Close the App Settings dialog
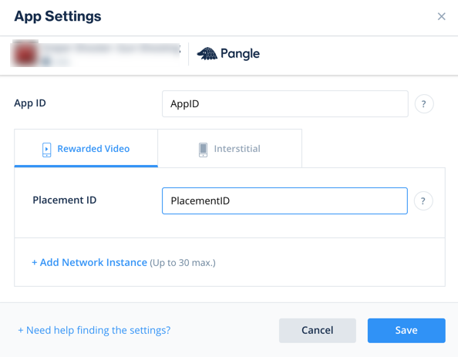 click(441, 16)
